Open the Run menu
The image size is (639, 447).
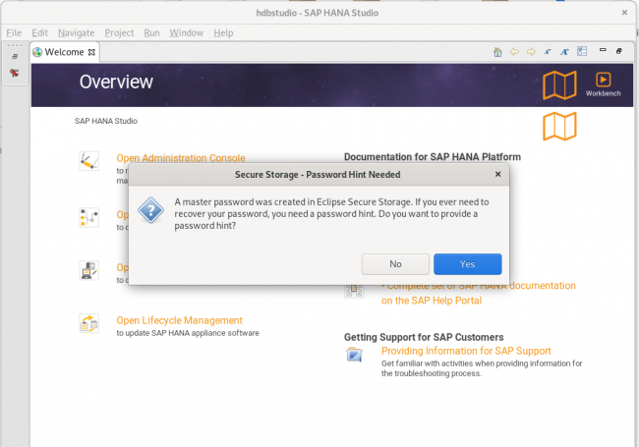(151, 32)
